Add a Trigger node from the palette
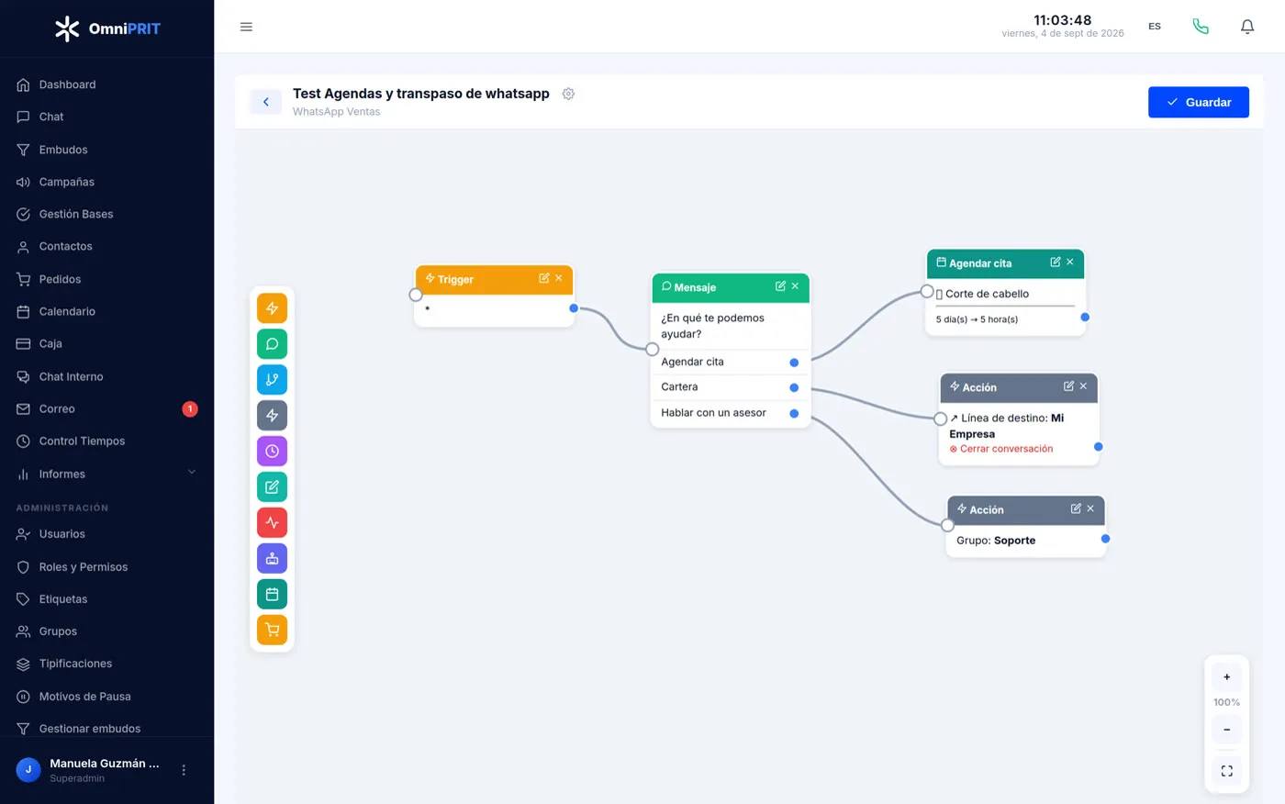 272,308
